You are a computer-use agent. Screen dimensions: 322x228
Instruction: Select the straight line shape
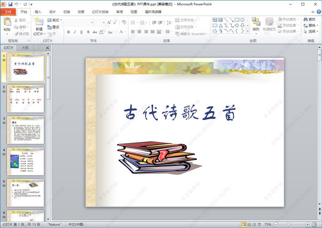[226, 20]
